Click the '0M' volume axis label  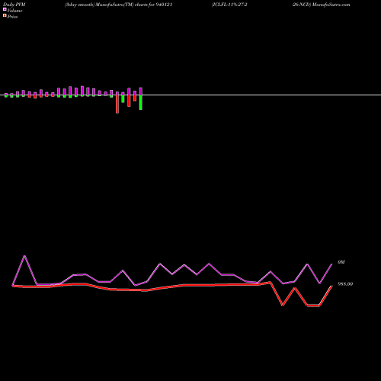pyautogui.click(x=341, y=262)
